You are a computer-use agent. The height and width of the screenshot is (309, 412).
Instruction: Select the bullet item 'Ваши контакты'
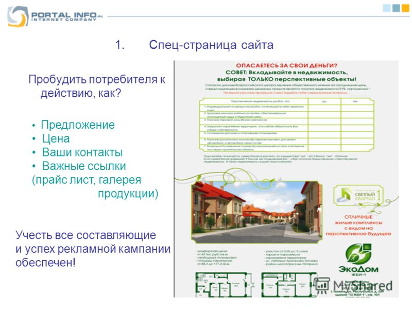click(82, 152)
